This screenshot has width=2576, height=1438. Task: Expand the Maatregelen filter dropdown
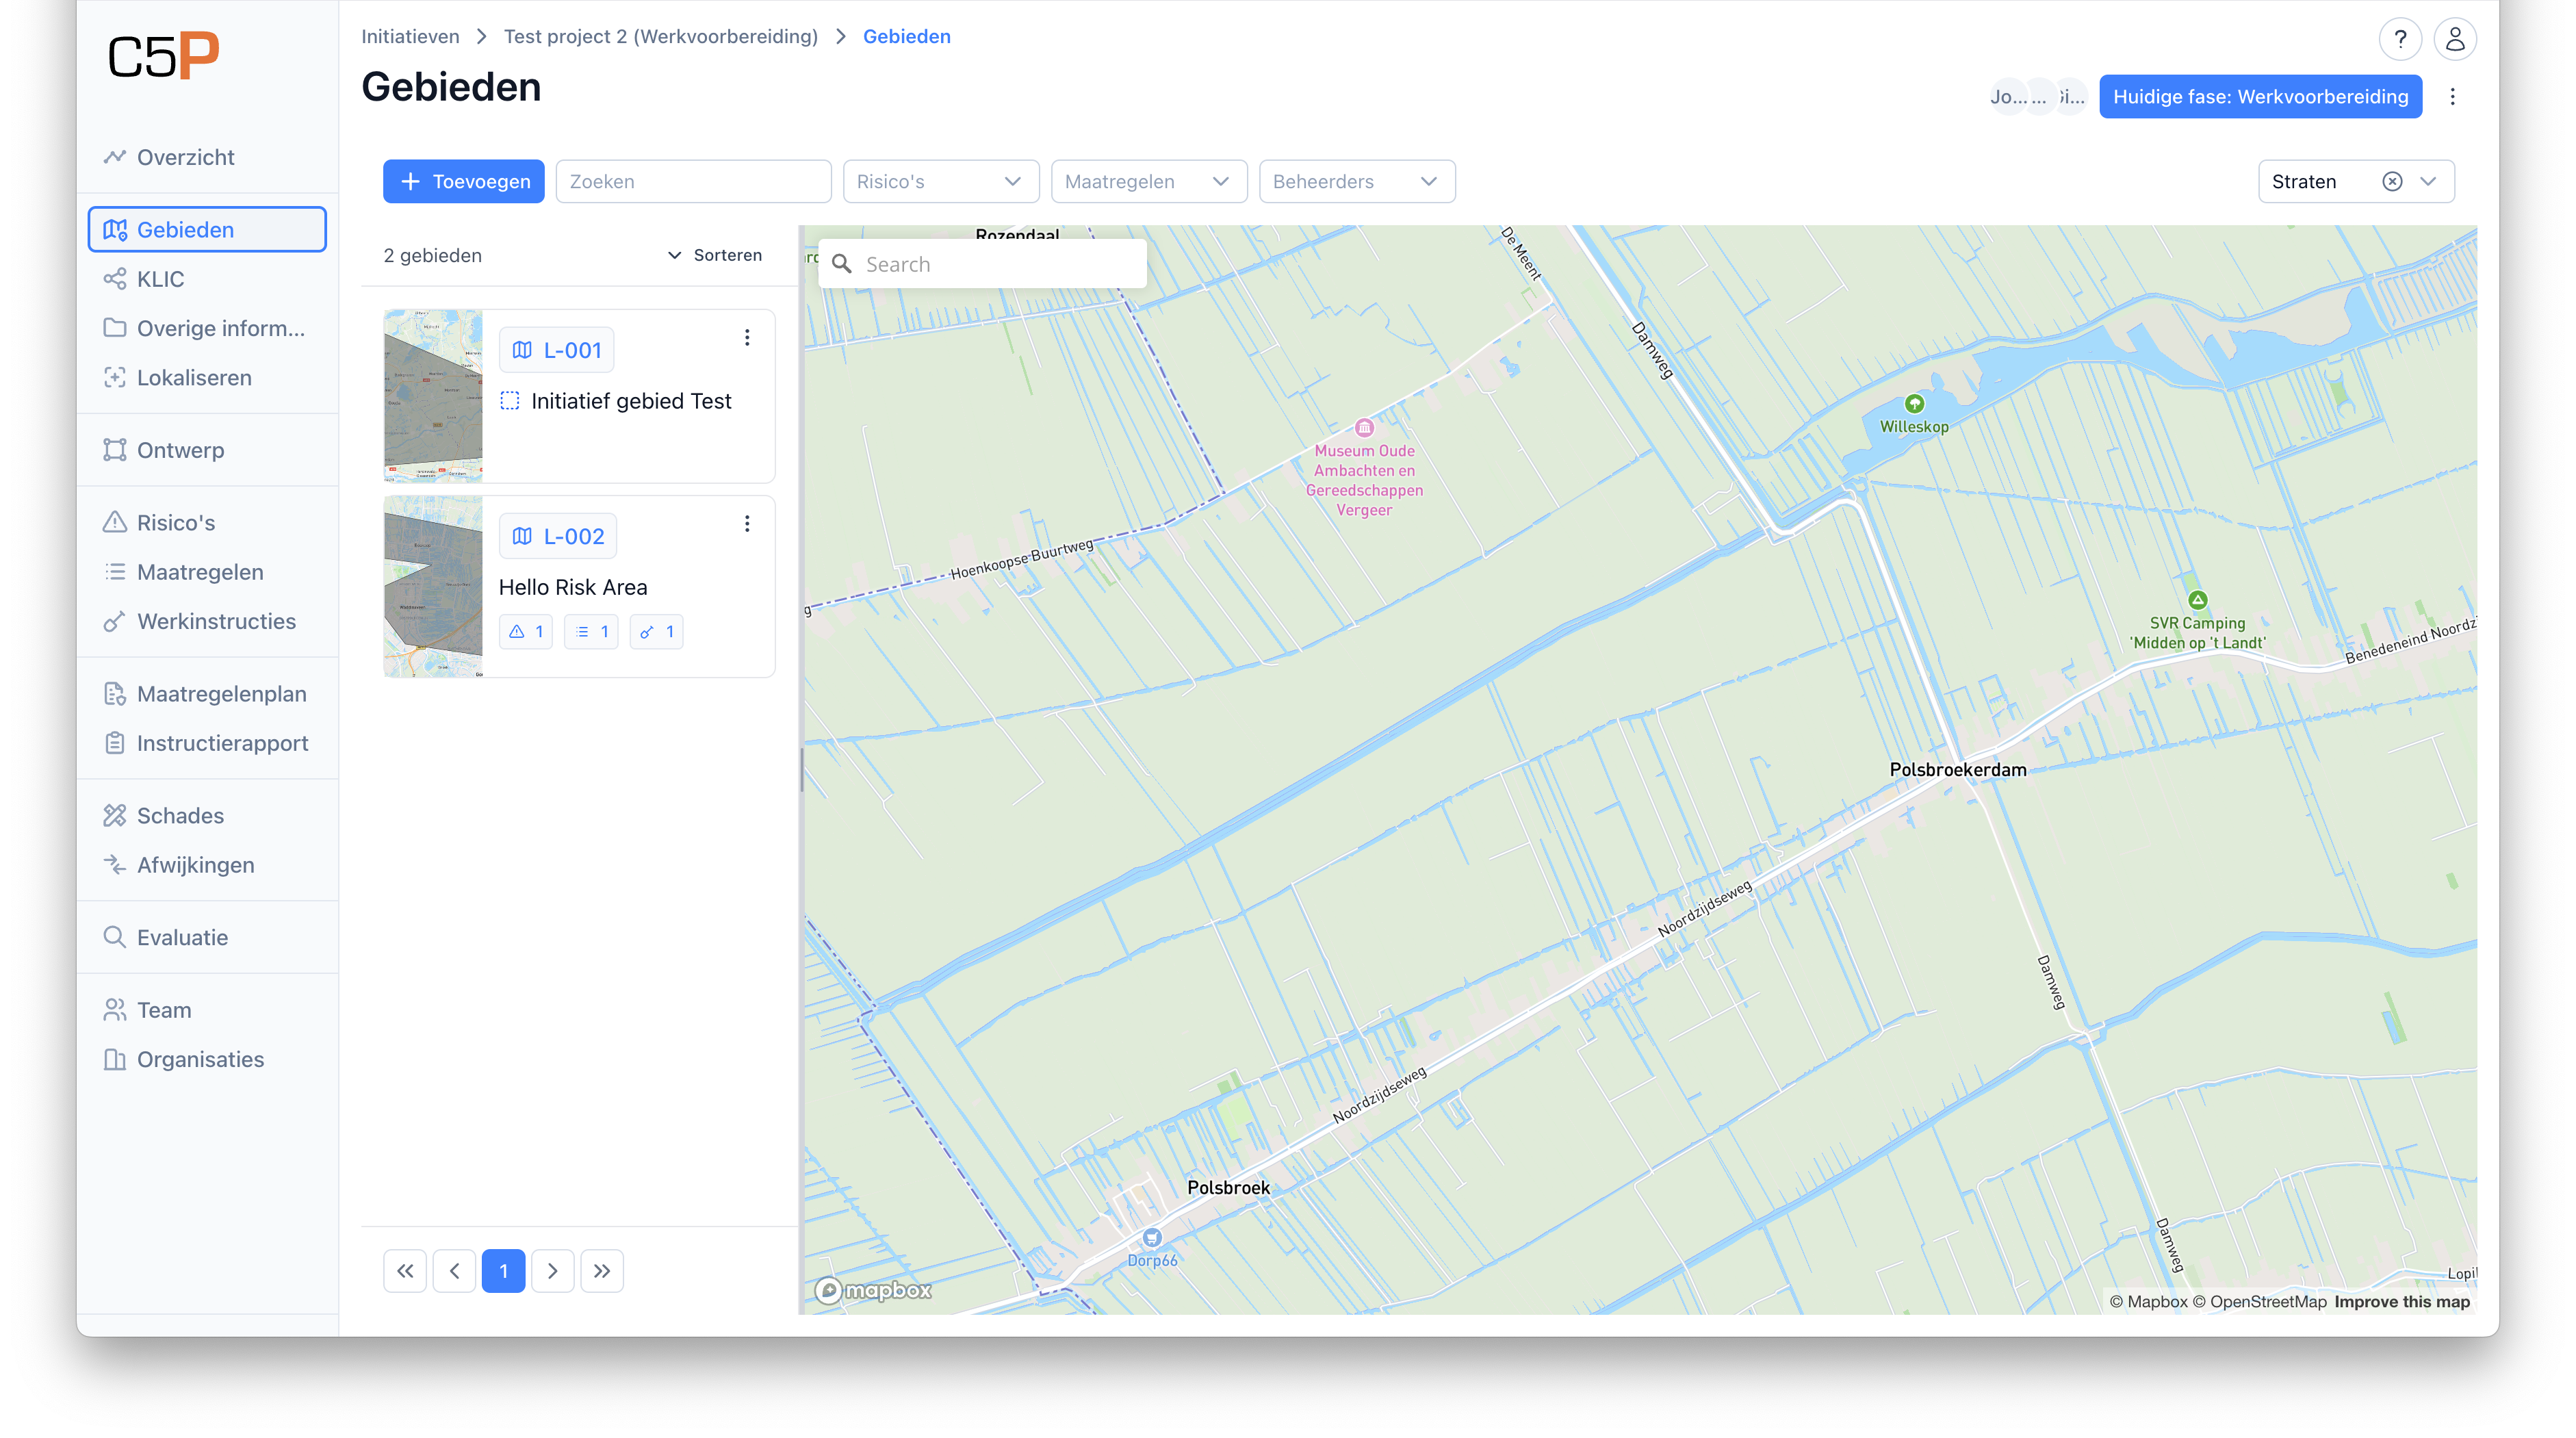tap(1148, 182)
